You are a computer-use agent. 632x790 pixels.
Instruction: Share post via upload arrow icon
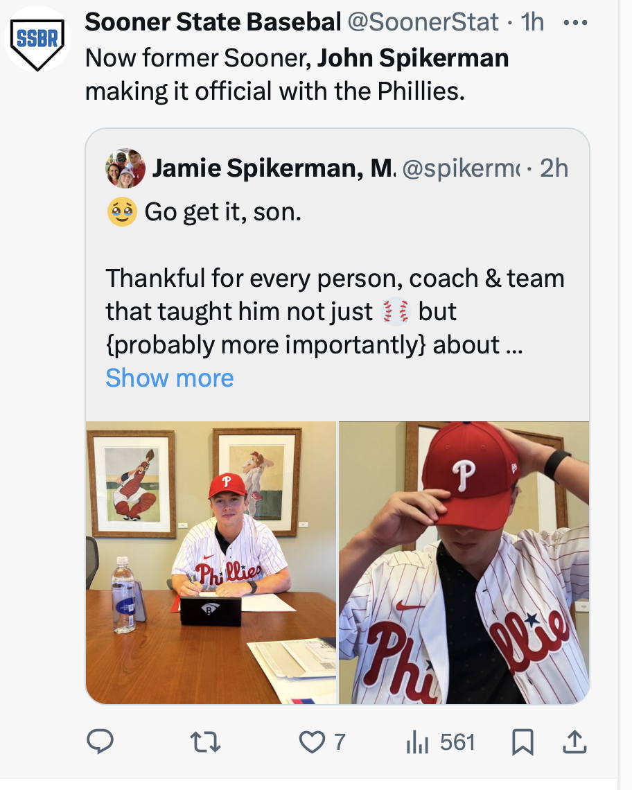click(x=574, y=741)
